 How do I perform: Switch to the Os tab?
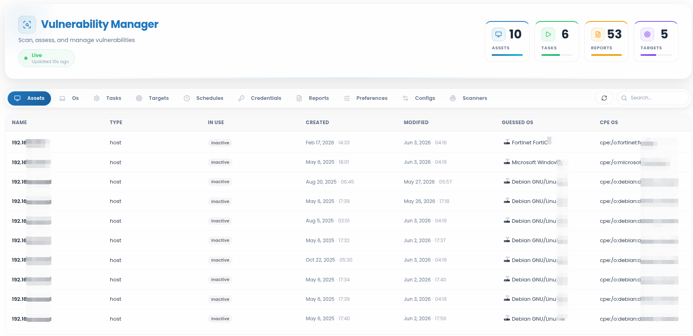pos(69,98)
